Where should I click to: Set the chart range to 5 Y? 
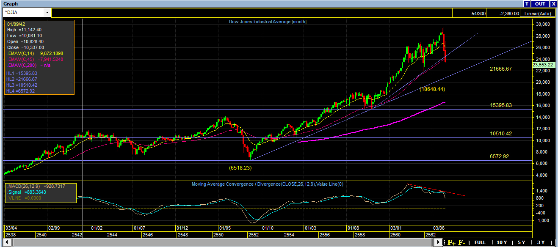[x=522, y=242]
